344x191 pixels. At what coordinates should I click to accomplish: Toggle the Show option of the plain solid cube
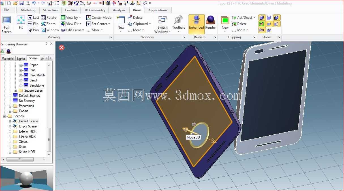point(269,24)
